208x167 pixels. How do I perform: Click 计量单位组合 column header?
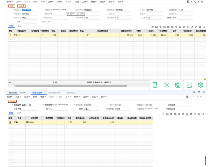coord(103,31)
